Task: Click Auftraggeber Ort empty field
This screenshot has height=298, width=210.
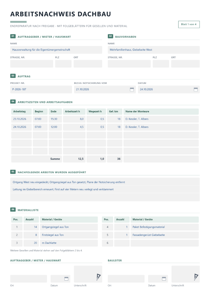Action: point(88,64)
